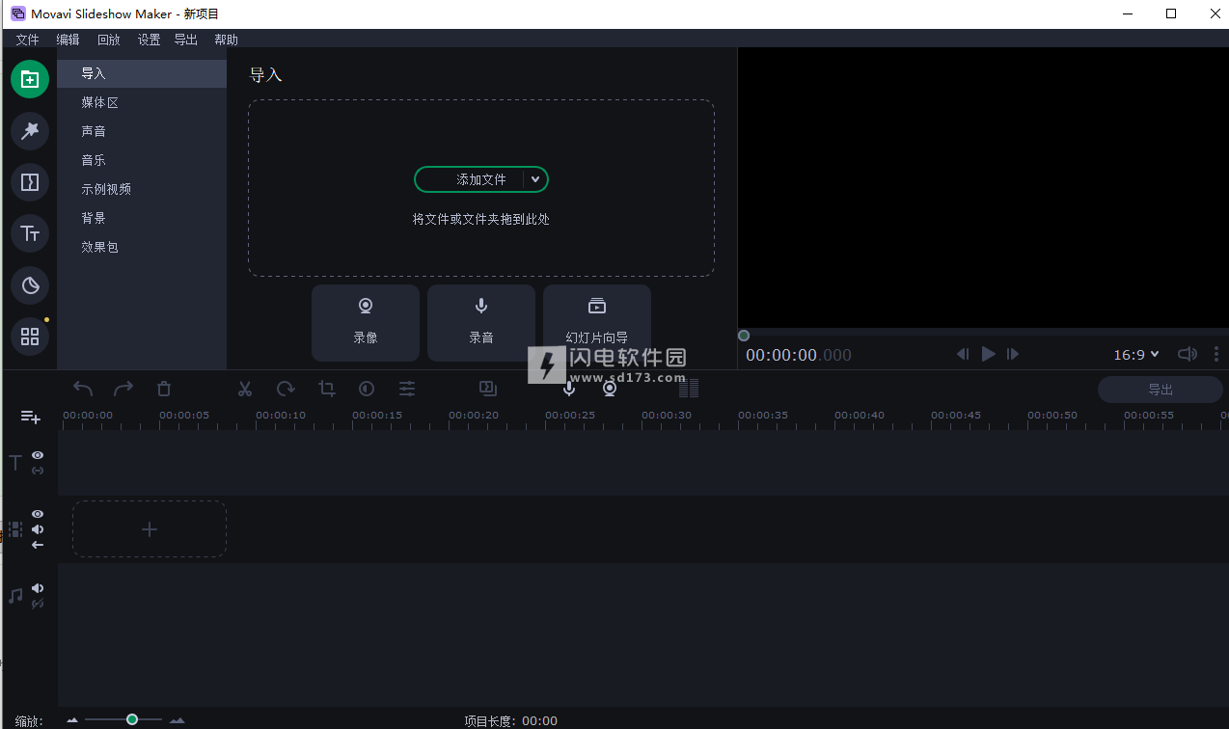Viewport: 1229px width, 729px height.
Task: Undo the last action
Action: 83,389
